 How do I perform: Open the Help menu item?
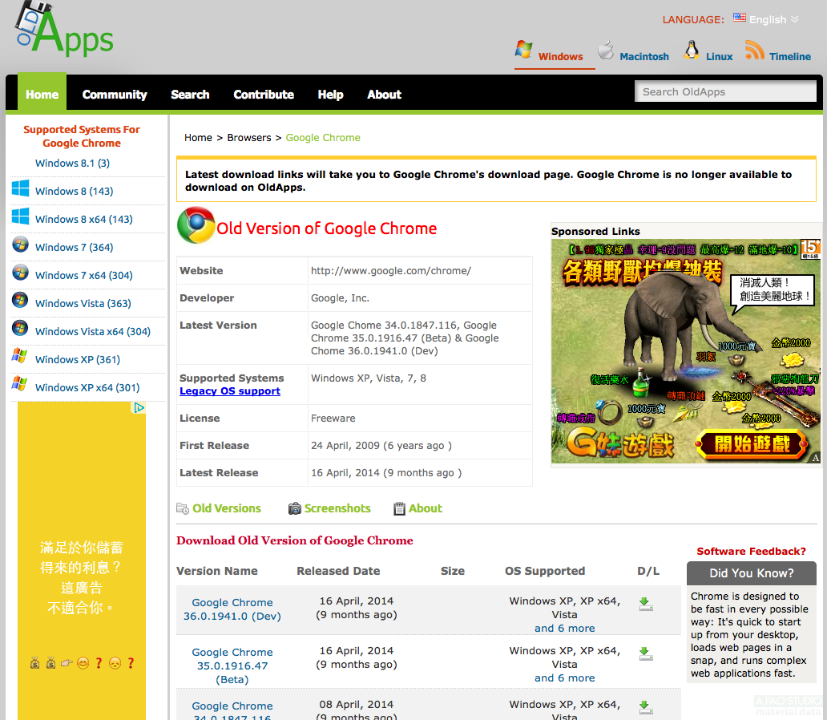pyautogui.click(x=330, y=95)
